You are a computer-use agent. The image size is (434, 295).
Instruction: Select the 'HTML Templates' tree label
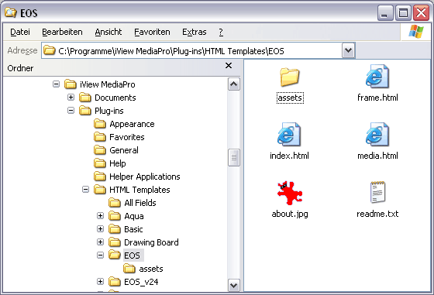[x=139, y=190]
